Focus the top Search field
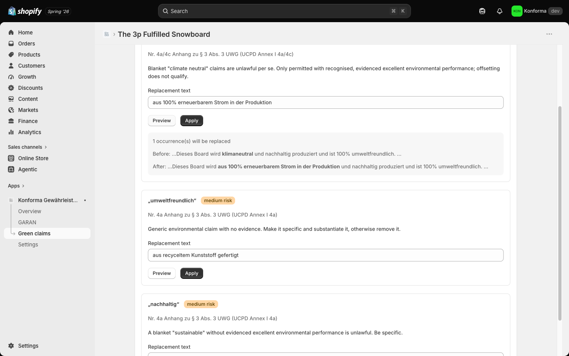The image size is (569, 356). 284,11
